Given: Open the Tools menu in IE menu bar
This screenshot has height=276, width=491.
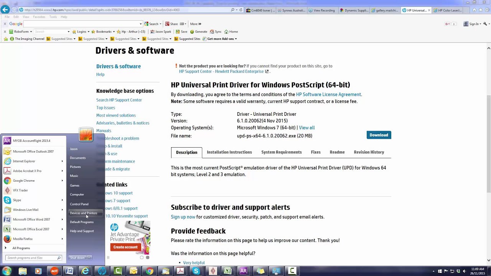Looking at the screenshot, I should tap(53, 17).
